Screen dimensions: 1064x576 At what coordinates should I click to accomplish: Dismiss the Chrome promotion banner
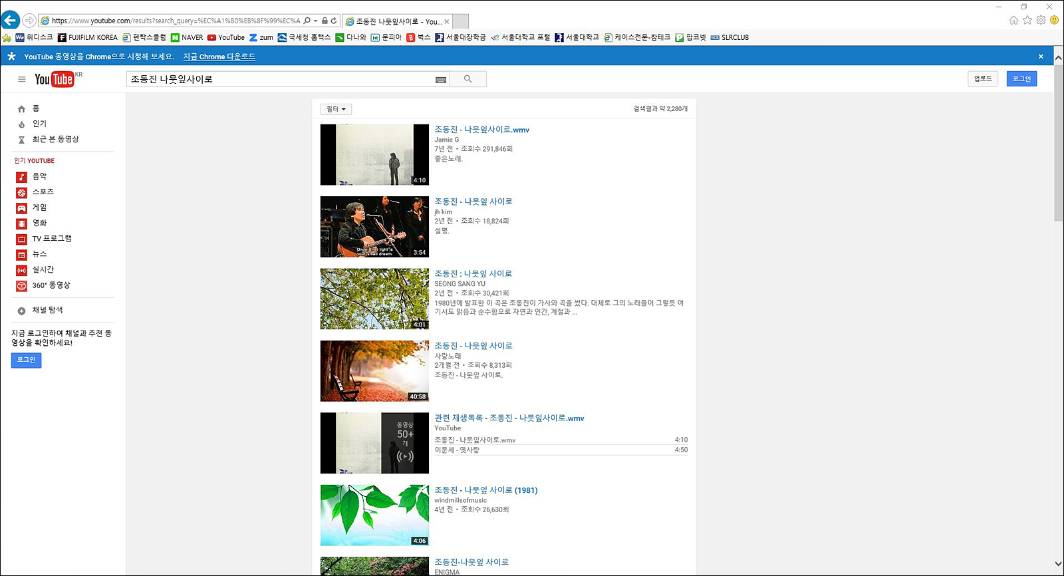1041,57
